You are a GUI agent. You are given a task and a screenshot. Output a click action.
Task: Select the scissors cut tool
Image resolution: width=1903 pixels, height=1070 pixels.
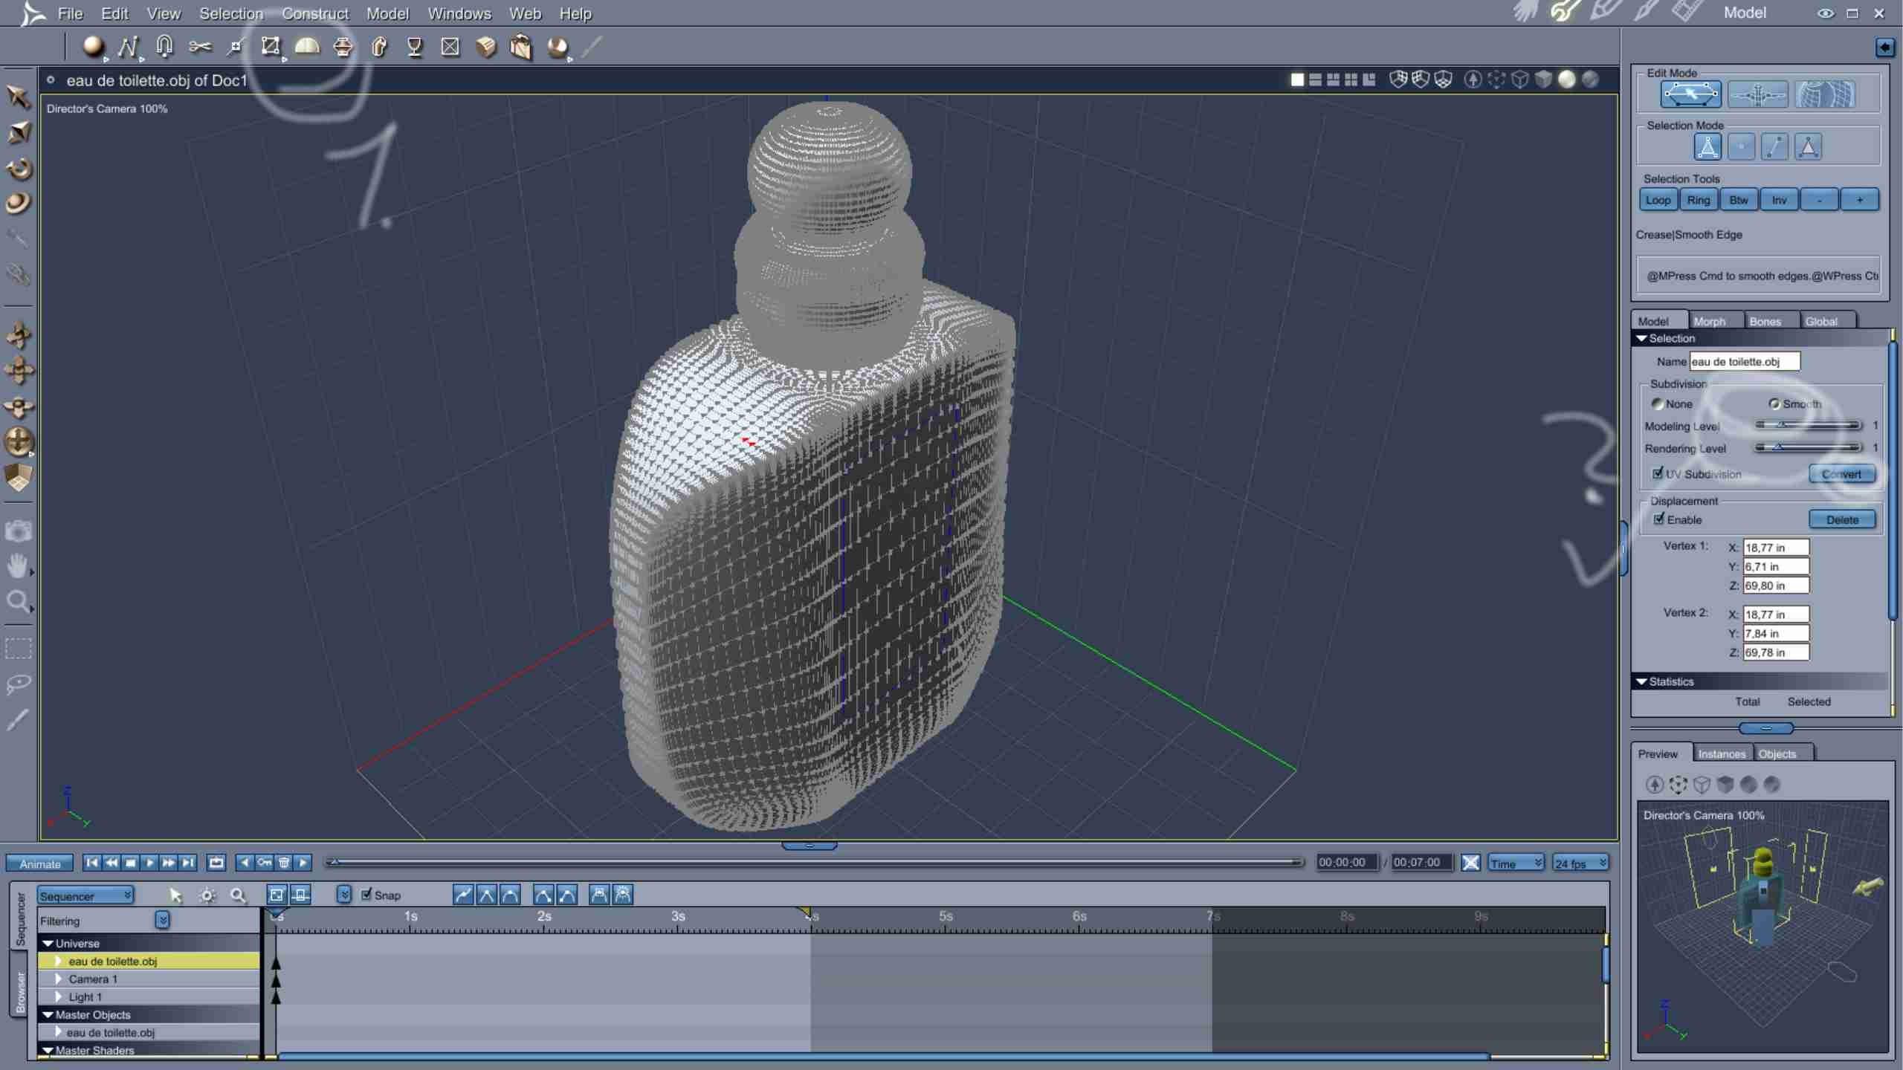[199, 48]
